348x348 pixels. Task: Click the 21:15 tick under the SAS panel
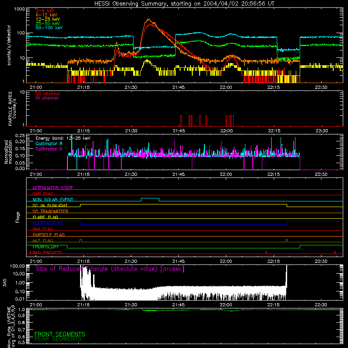[84, 305]
